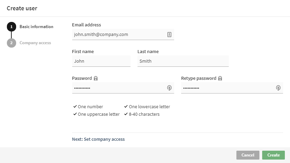
Task: Click the 8-40 characters checkmark
Action: coord(126,114)
